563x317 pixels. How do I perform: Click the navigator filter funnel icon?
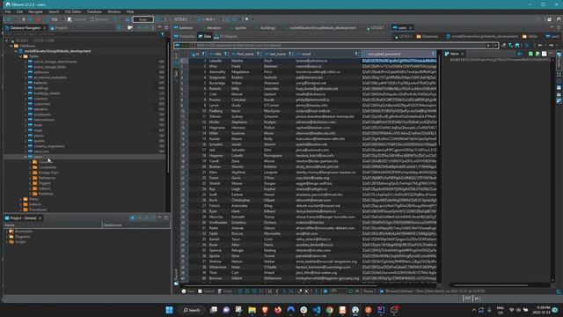pyautogui.click(x=163, y=34)
